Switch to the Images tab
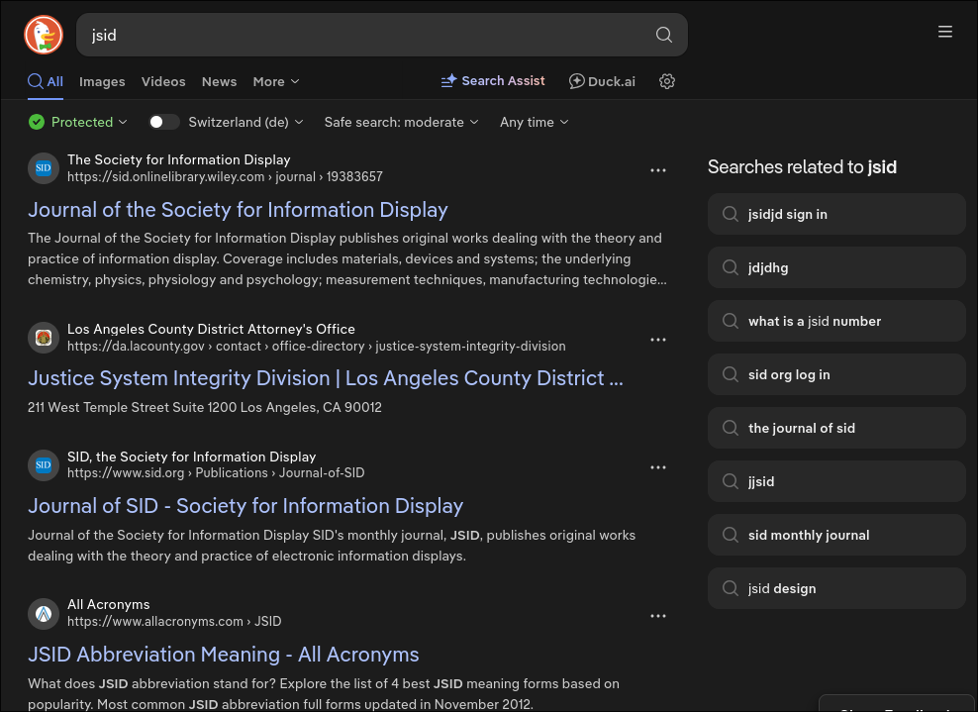Viewport: 978px width, 712px height. 102,81
